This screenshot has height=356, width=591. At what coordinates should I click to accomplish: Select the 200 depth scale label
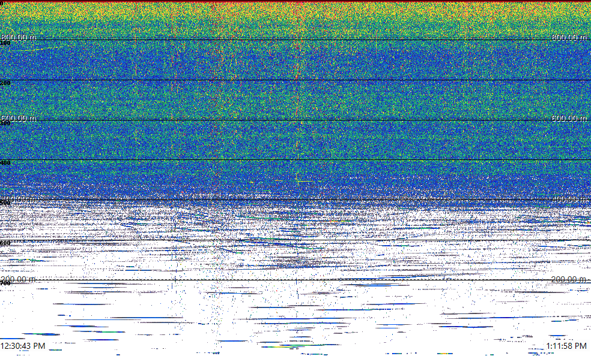tap(5, 83)
